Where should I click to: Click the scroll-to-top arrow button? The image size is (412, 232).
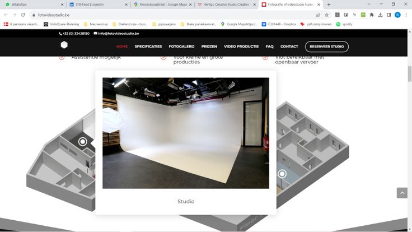[x=402, y=193]
